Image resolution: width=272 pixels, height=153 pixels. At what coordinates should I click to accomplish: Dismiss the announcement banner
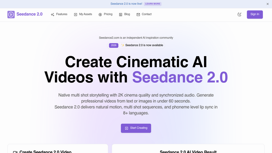[x=267, y=4]
